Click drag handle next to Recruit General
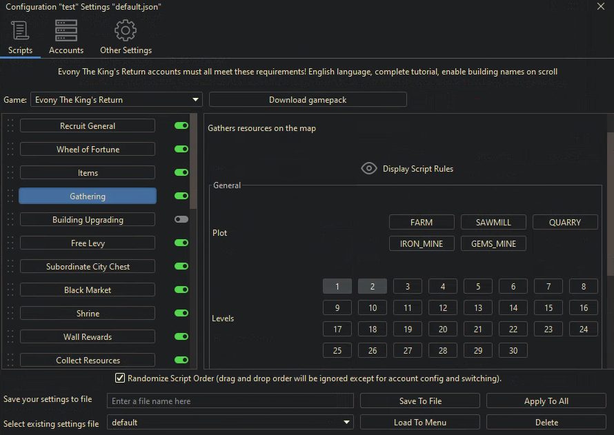This screenshot has width=614, height=435. (x=10, y=126)
